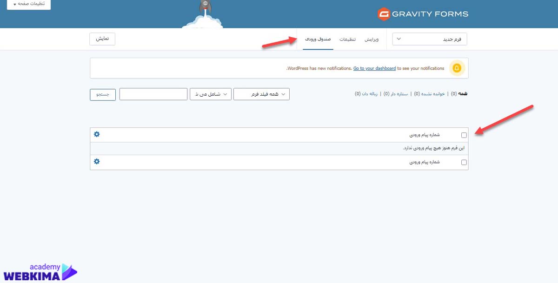Filter entries by ستاره دار (0)
Viewport: 558px width, 283px height.
395,94
